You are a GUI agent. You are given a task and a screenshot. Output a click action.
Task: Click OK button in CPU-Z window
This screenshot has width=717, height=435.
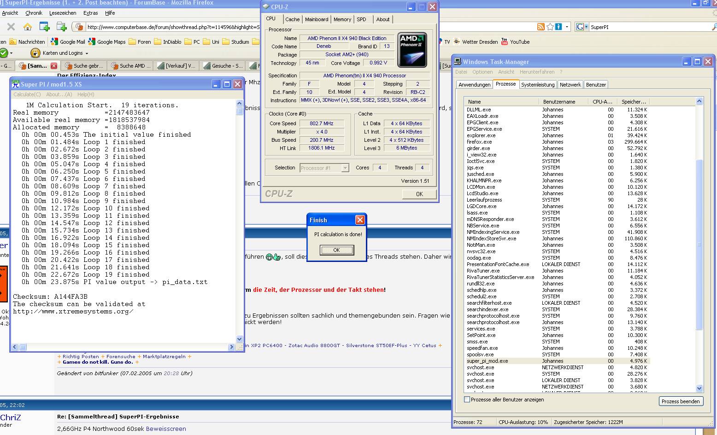[419, 194]
